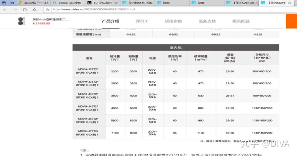Click the heating capacity value 3200

pyautogui.click(x=133, y=83)
